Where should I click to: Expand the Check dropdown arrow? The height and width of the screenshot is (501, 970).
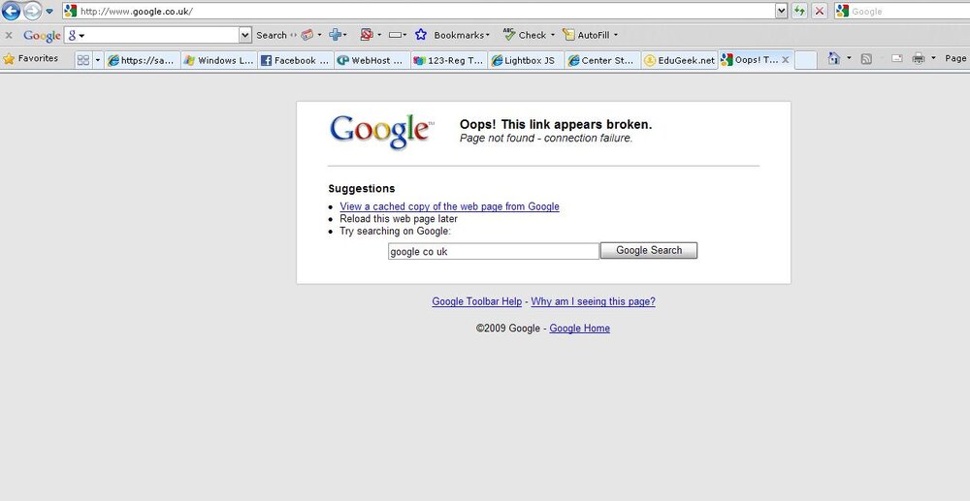pos(553,35)
